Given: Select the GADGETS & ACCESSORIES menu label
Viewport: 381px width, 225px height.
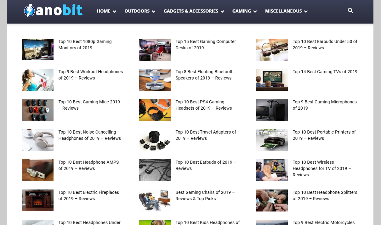Looking at the screenshot, I should [x=191, y=11].
